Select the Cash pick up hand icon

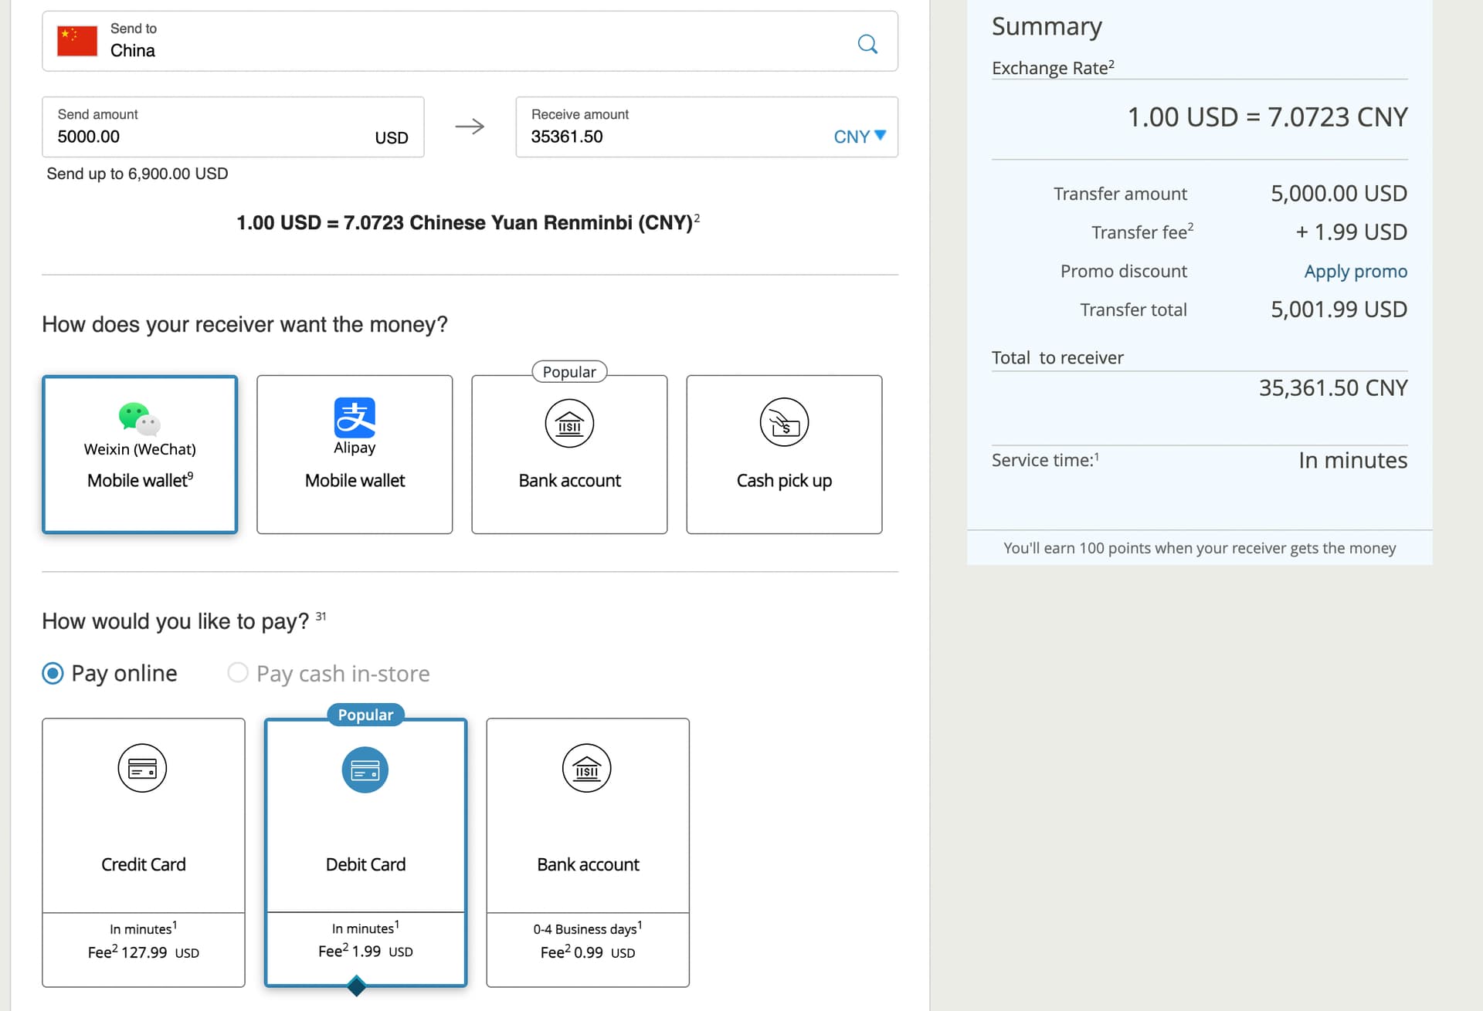click(x=784, y=422)
